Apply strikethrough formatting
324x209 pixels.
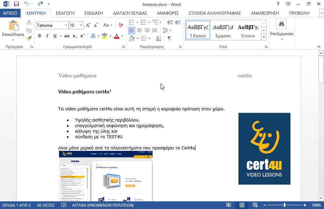pos(67,36)
